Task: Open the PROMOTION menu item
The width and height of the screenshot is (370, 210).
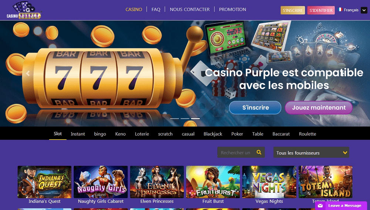Action: (x=232, y=10)
